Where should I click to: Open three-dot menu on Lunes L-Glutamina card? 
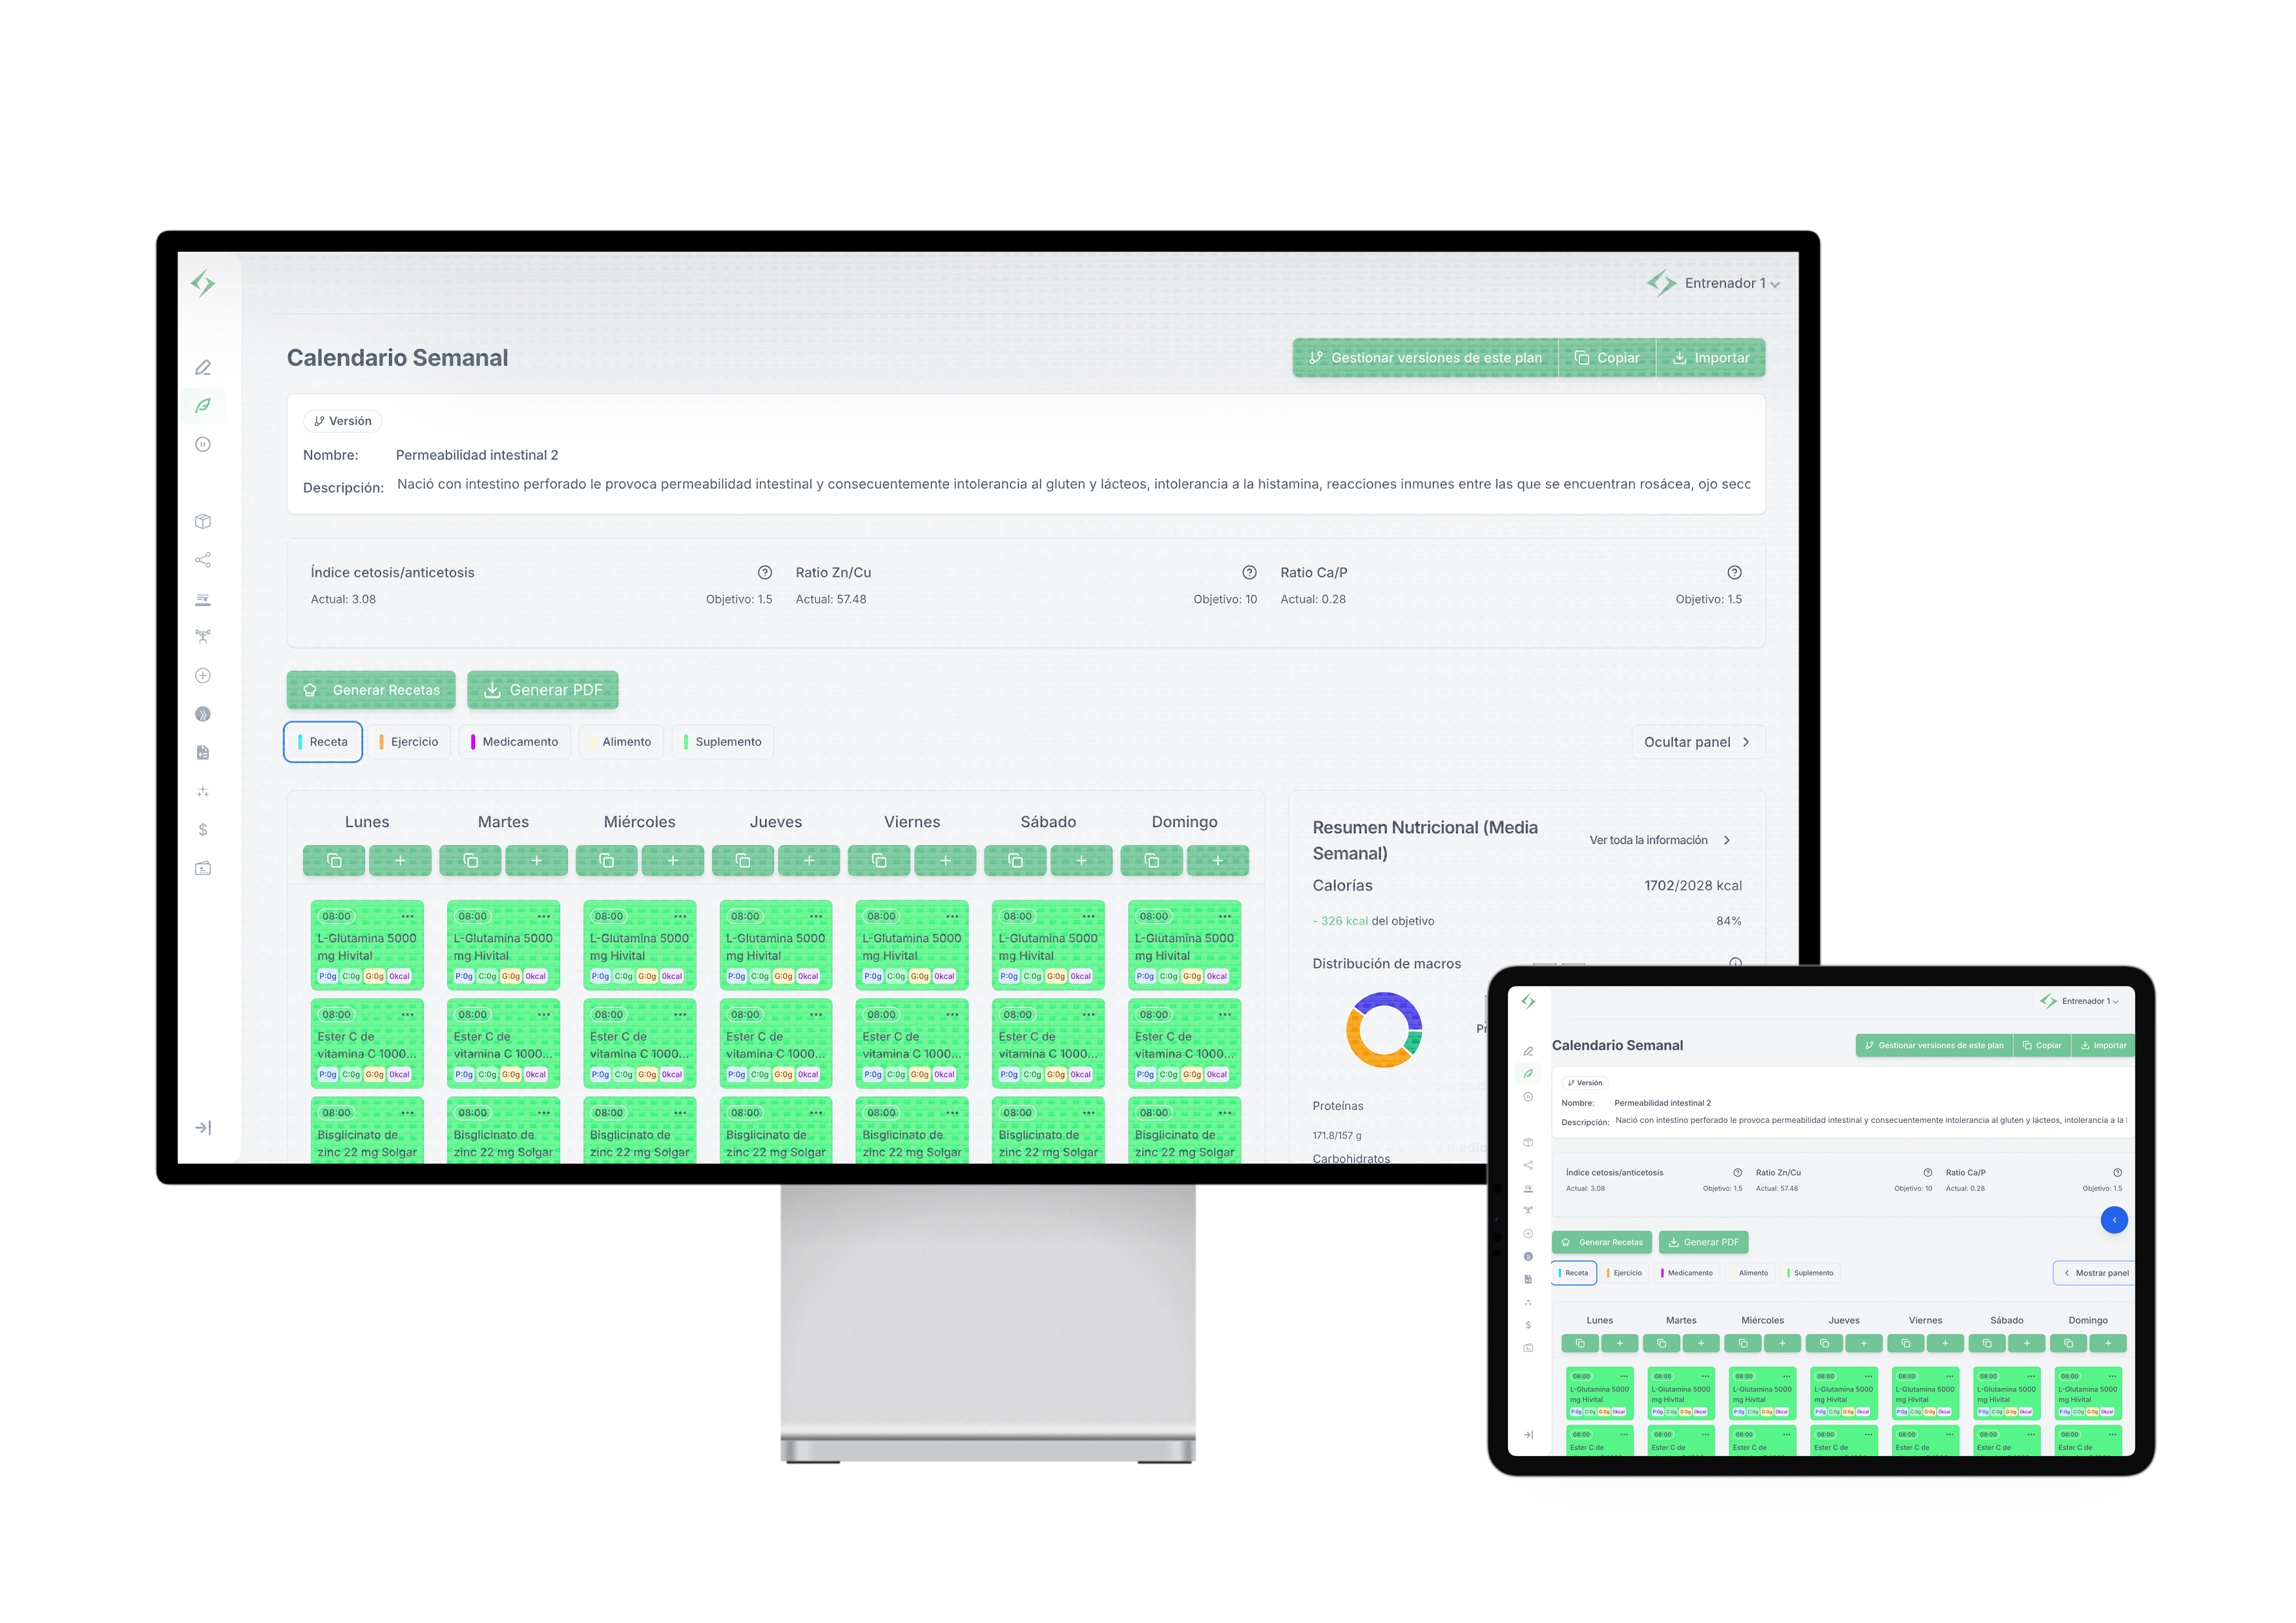[408, 917]
